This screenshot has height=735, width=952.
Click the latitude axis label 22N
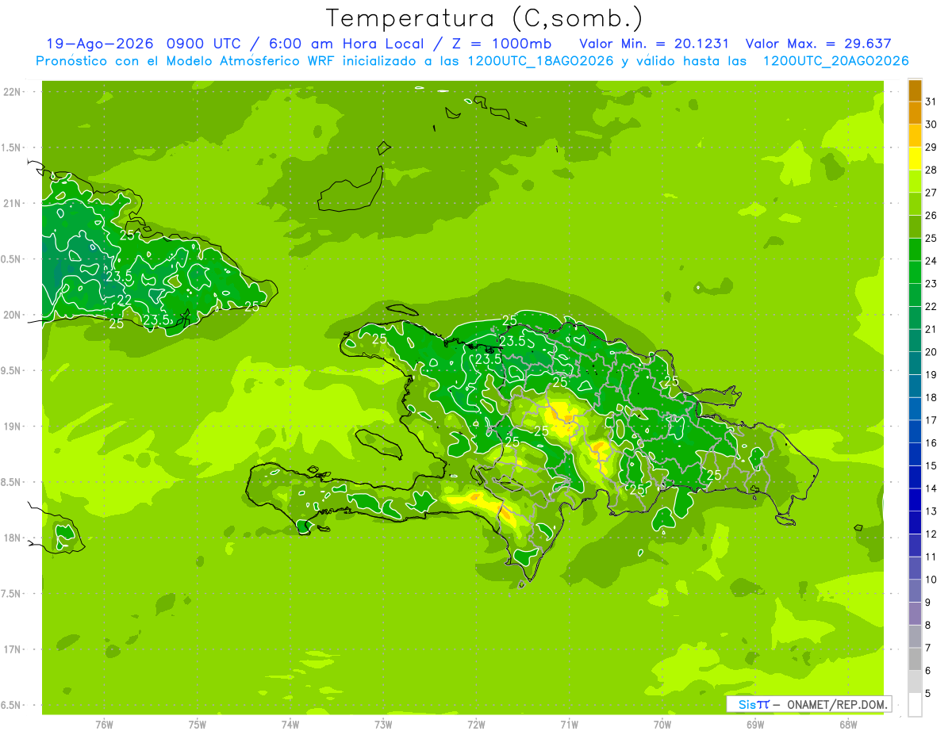(12, 92)
